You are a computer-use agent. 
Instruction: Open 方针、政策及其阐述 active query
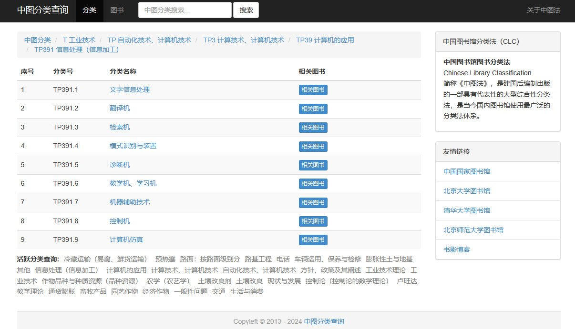(x=331, y=270)
